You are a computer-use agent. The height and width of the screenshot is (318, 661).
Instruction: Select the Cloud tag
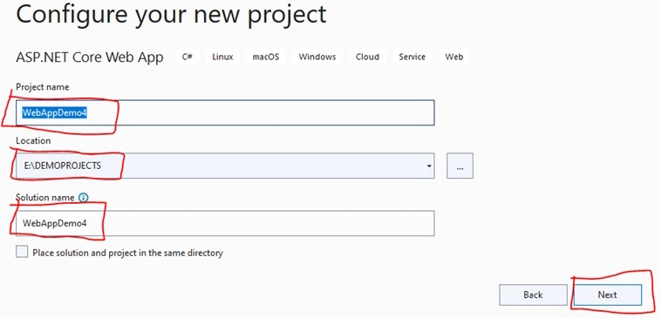[367, 57]
